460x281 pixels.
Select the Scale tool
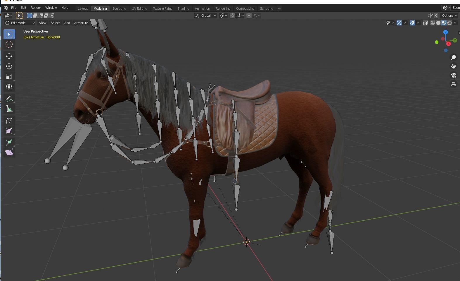click(x=9, y=76)
